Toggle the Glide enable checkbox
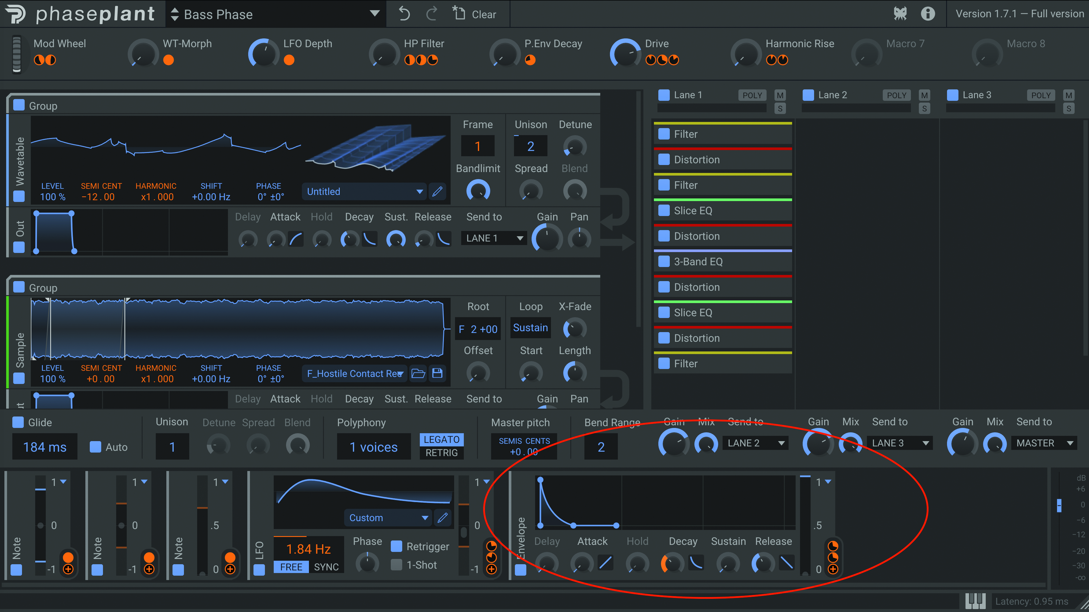This screenshot has height=612, width=1089. [x=18, y=422]
